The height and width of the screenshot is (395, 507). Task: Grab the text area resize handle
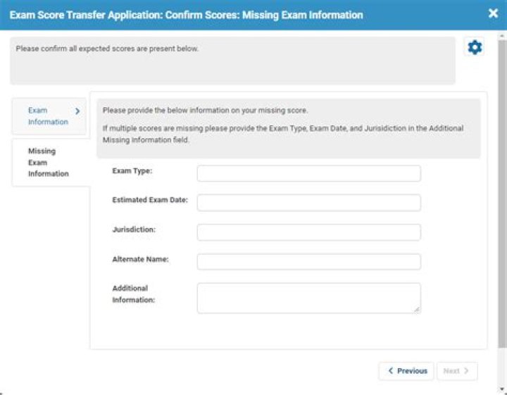(x=418, y=310)
